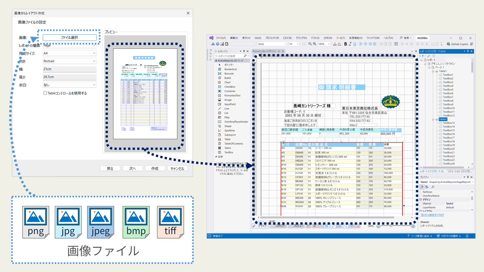Click the notification bell in status bar
This screenshot has height=272, width=484.
467,236
